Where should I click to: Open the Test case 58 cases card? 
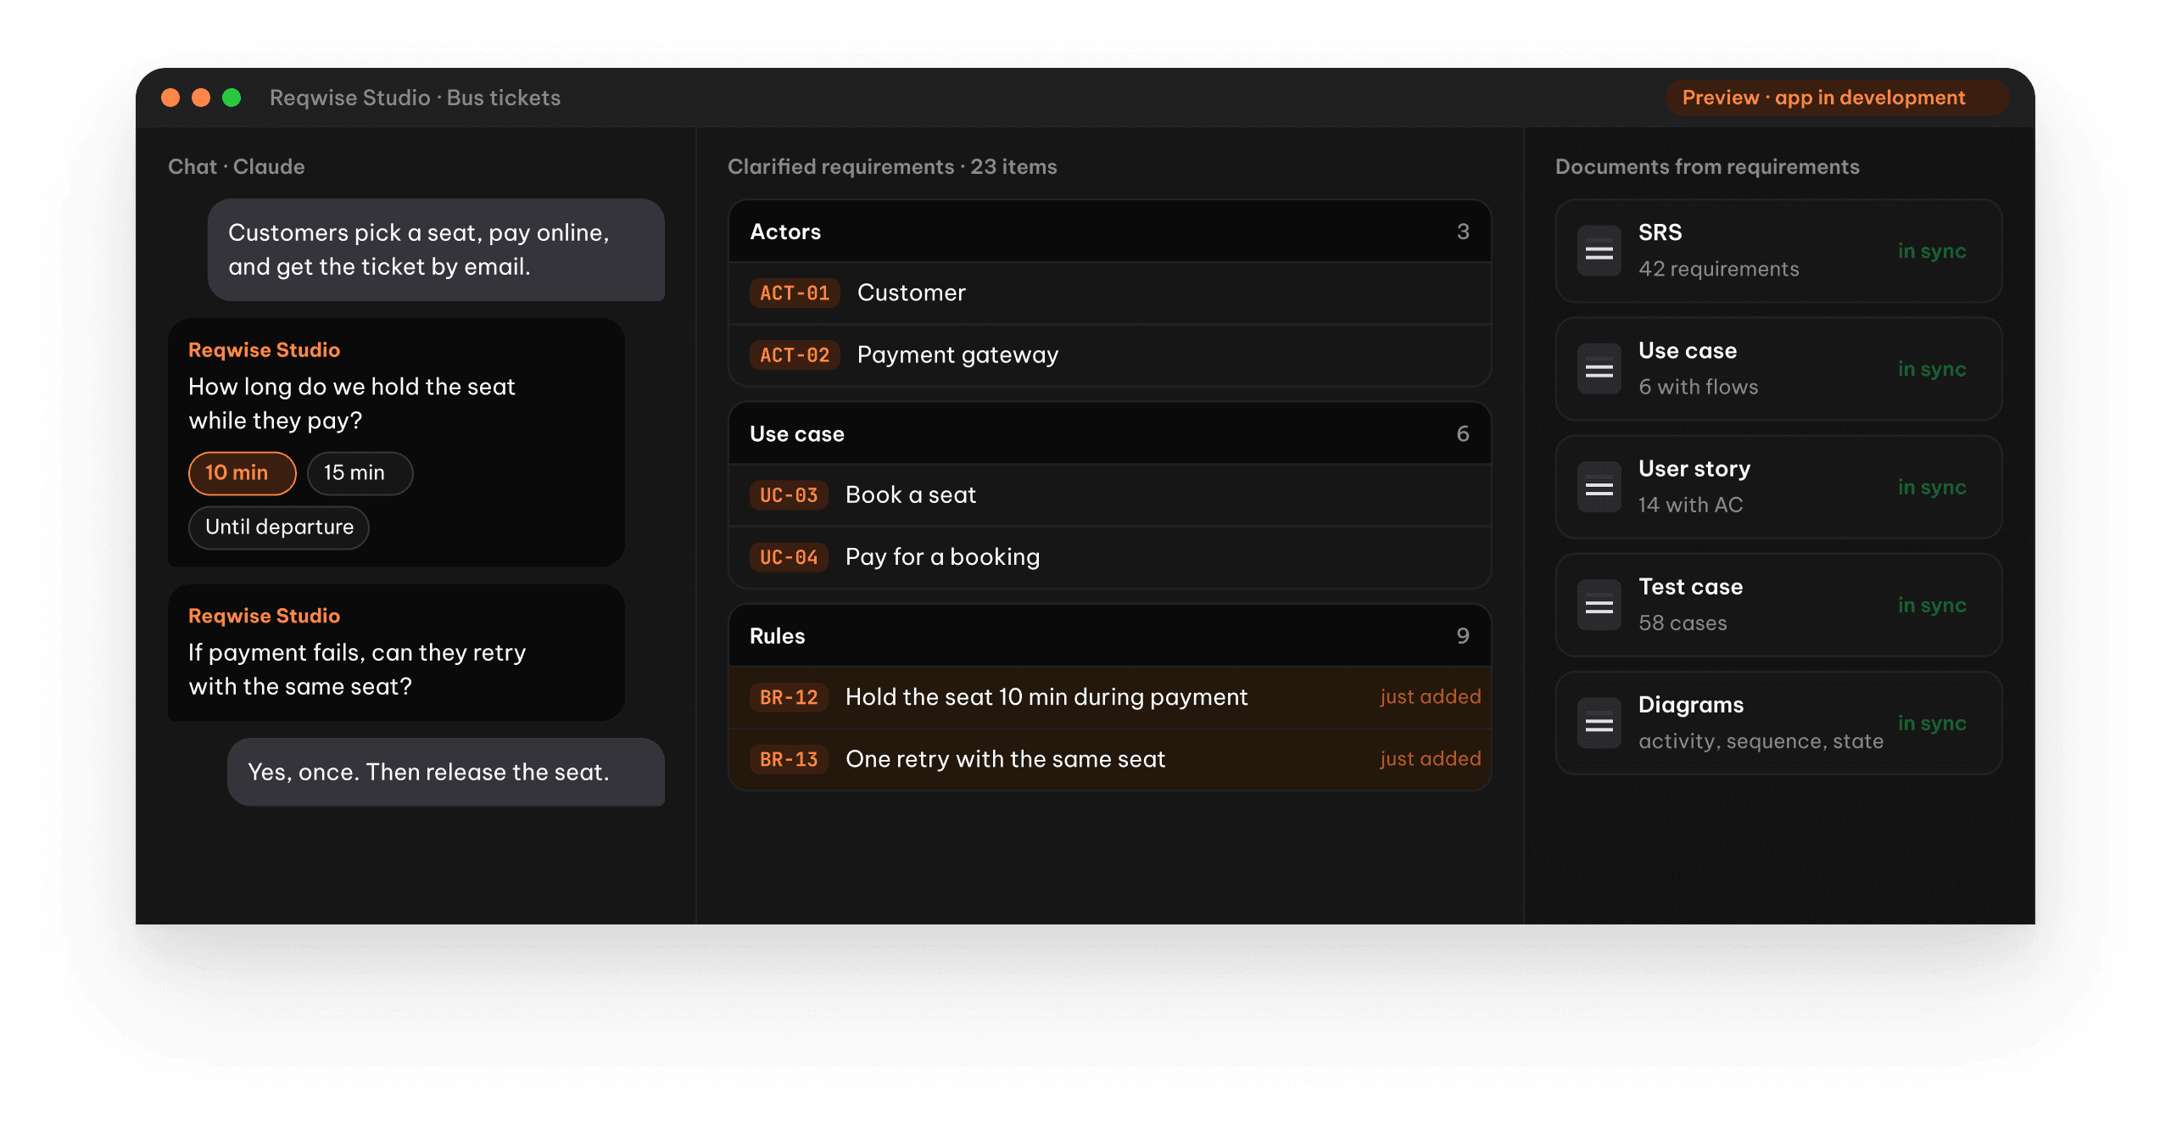(x=1778, y=605)
